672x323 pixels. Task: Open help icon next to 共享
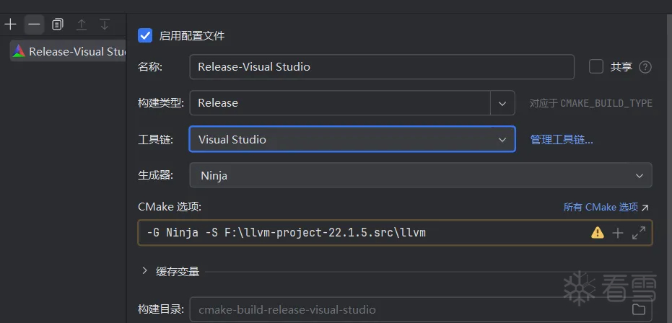645,67
